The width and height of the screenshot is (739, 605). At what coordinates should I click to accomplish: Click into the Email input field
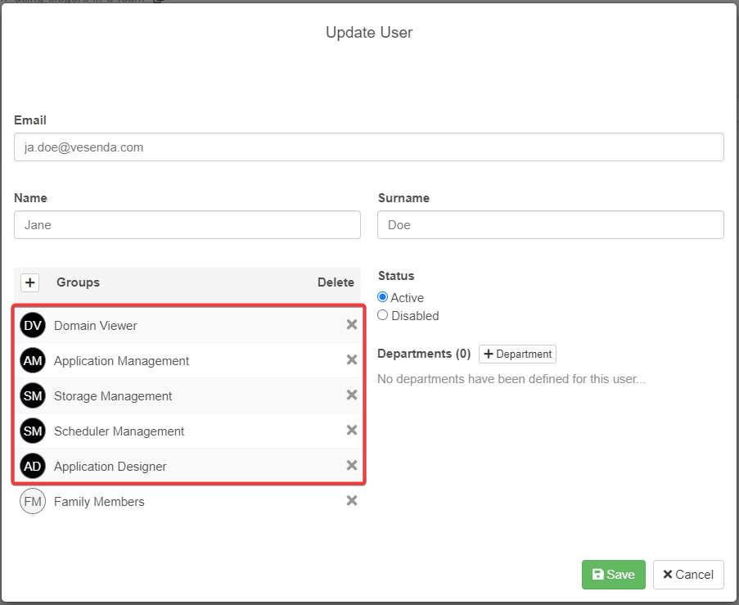(368, 147)
